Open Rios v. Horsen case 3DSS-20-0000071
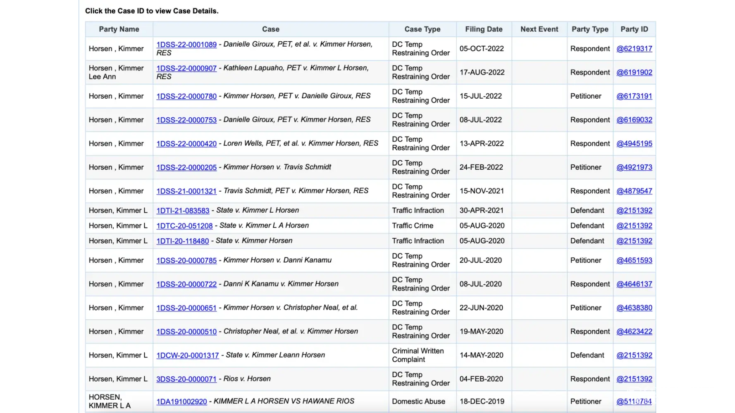Viewport: 735px width, 413px height. pos(186,379)
